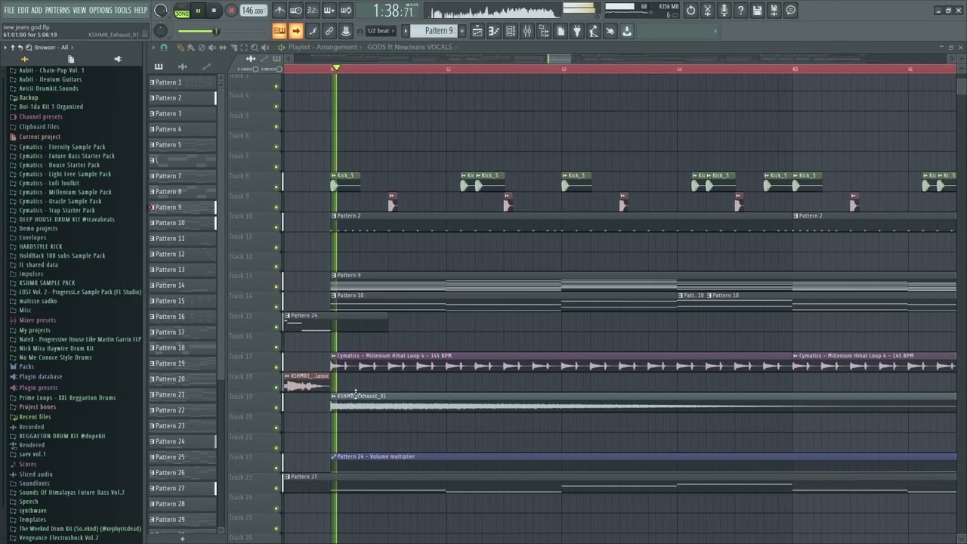
Task: Expand Current project folder
Action: point(39,137)
